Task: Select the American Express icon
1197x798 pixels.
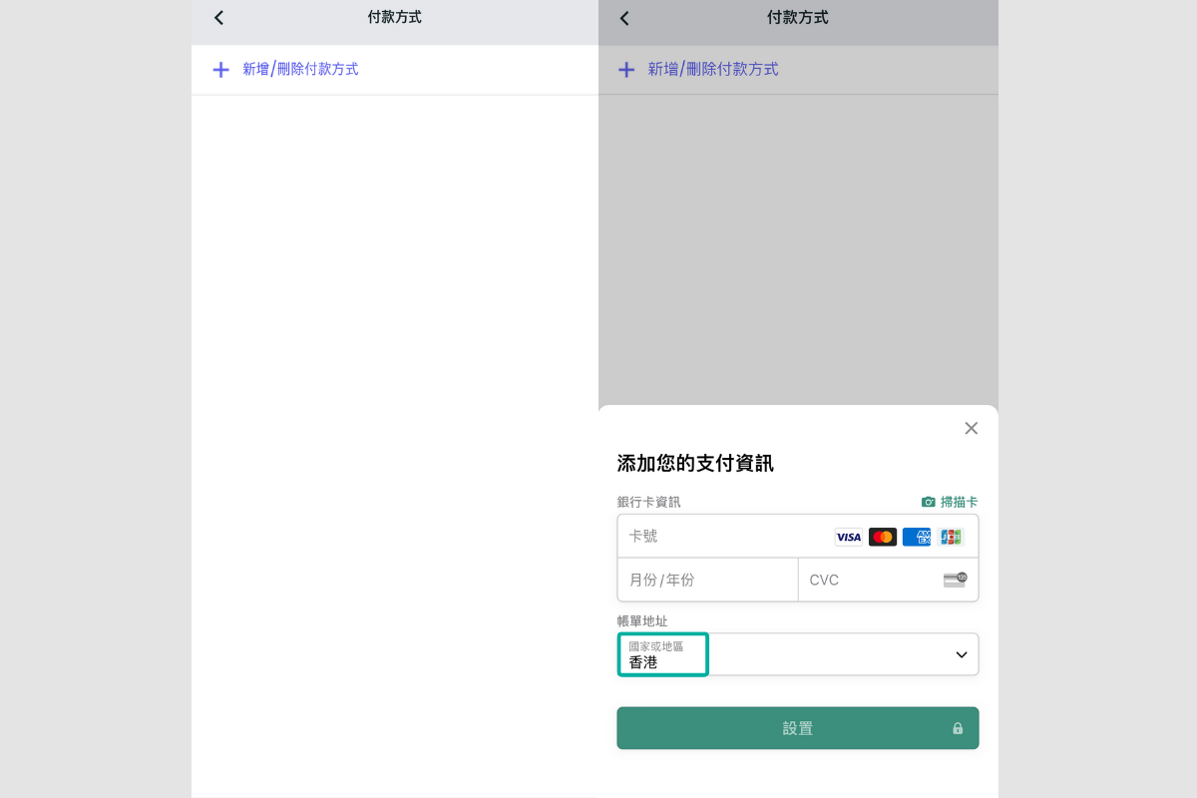Action: 917,537
